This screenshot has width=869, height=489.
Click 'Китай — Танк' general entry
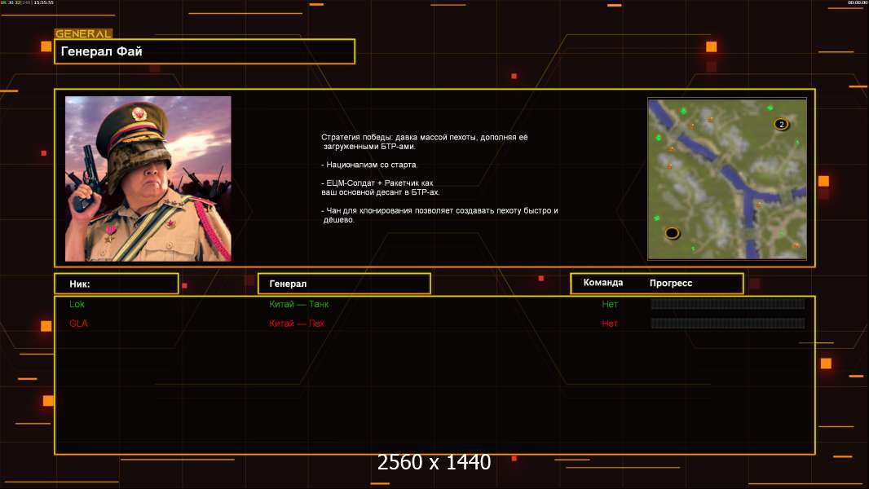point(298,304)
